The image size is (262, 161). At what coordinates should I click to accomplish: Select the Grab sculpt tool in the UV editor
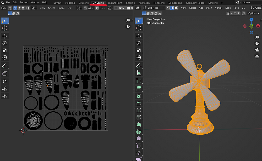5,82
